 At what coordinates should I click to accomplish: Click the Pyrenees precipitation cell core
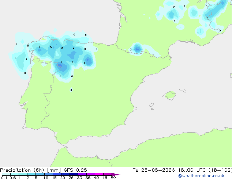click(x=138, y=49)
